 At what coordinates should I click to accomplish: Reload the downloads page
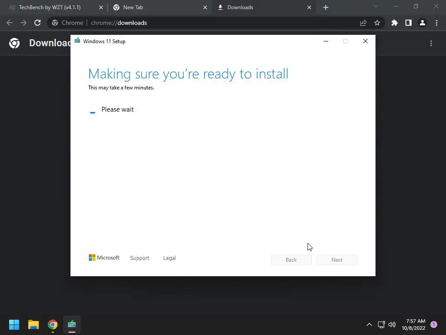coord(37,23)
